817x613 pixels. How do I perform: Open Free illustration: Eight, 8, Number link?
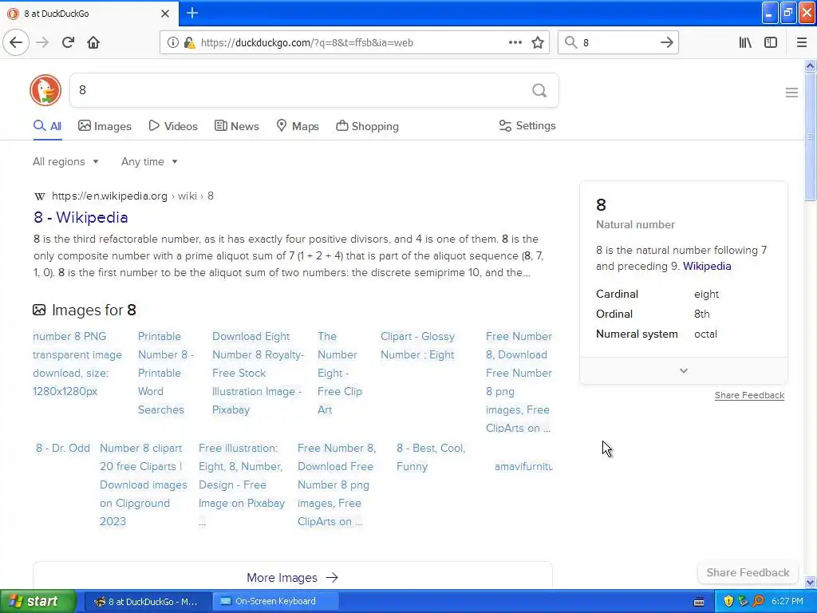[242, 484]
